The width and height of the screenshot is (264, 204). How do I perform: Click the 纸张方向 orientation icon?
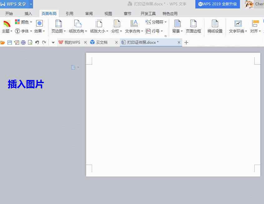point(78,23)
